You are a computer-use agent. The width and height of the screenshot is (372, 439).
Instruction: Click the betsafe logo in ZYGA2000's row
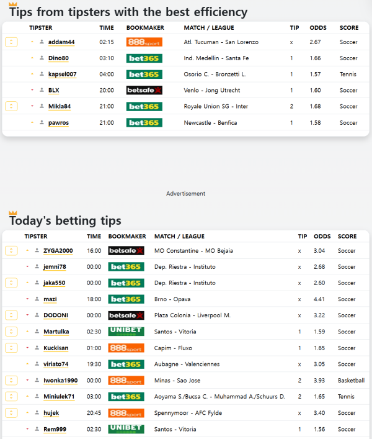click(126, 251)
